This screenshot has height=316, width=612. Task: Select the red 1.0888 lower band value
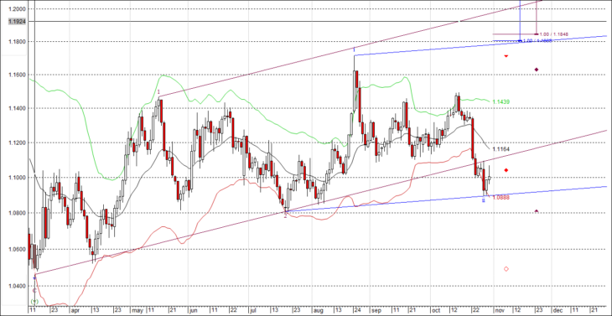click(x=501, y=198)
